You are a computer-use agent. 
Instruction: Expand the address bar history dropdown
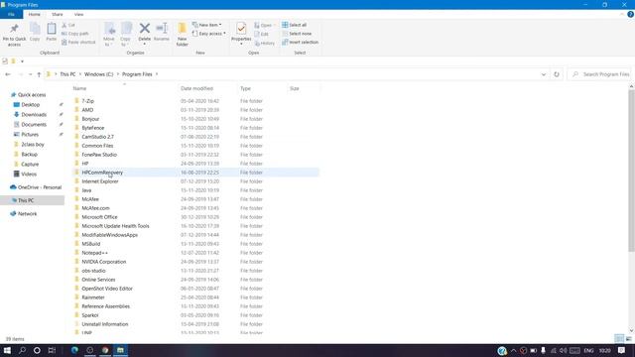click(x=544, y=74)
